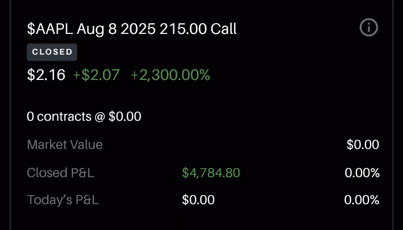Click the Market Value $0.00 amount
Image resolution: width=403 pixels, height=230 pixels.
[x=363, y=145]
